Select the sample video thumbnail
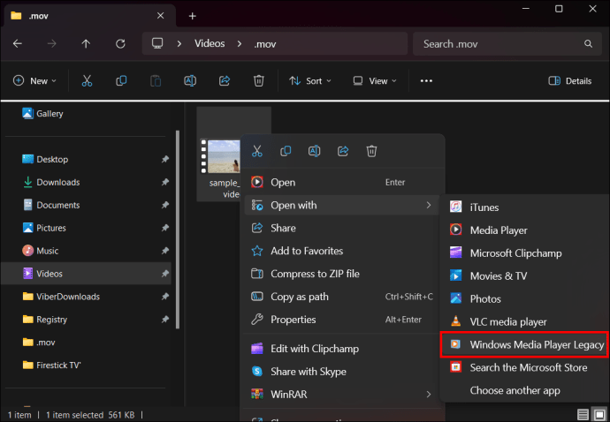The height and width of the screenshot is (422, 610). coord(221,156)
